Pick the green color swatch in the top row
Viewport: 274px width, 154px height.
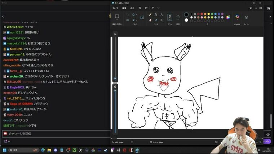coord(212,14)
